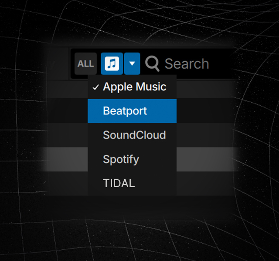Pick SoundCloud as streaming source
The height and width of the screenshot is (261, 279).
pos(132,135)
